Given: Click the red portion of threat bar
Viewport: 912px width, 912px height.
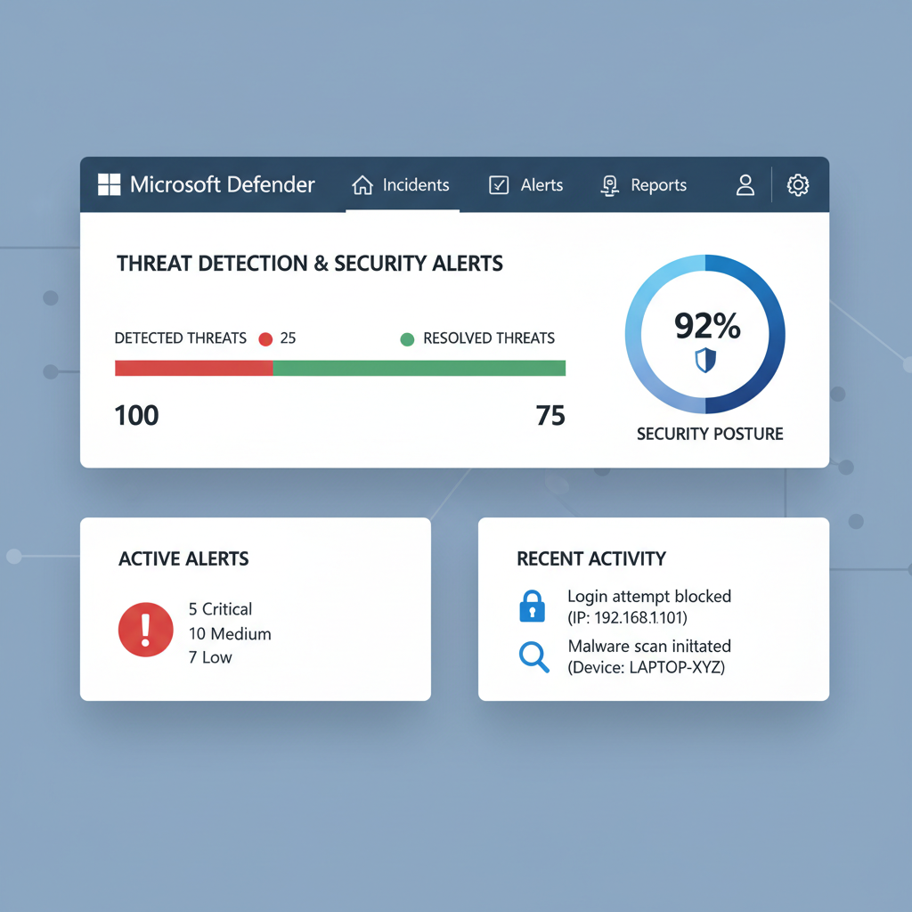Looking at the screenshot, I should 193,368.
